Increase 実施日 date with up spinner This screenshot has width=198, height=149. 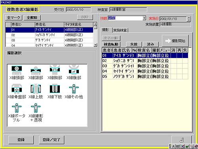click(189, 17)
